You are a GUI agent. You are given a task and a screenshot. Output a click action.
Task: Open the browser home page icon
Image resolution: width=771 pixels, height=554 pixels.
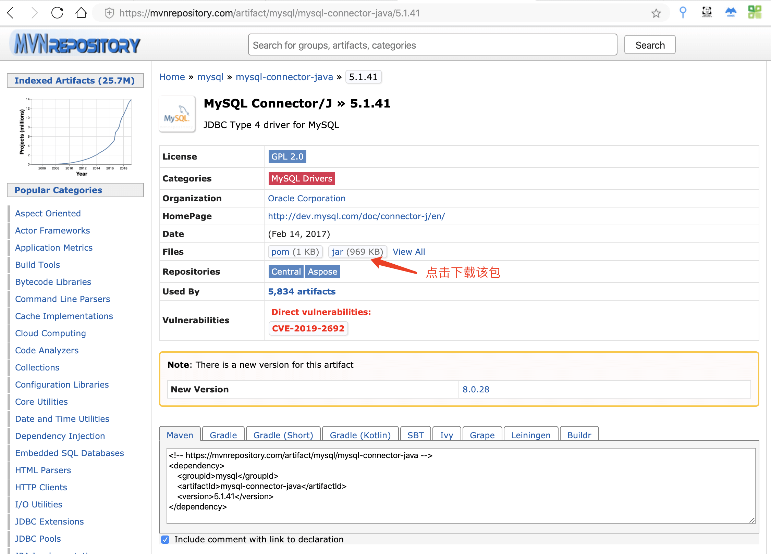coord(81,13)
